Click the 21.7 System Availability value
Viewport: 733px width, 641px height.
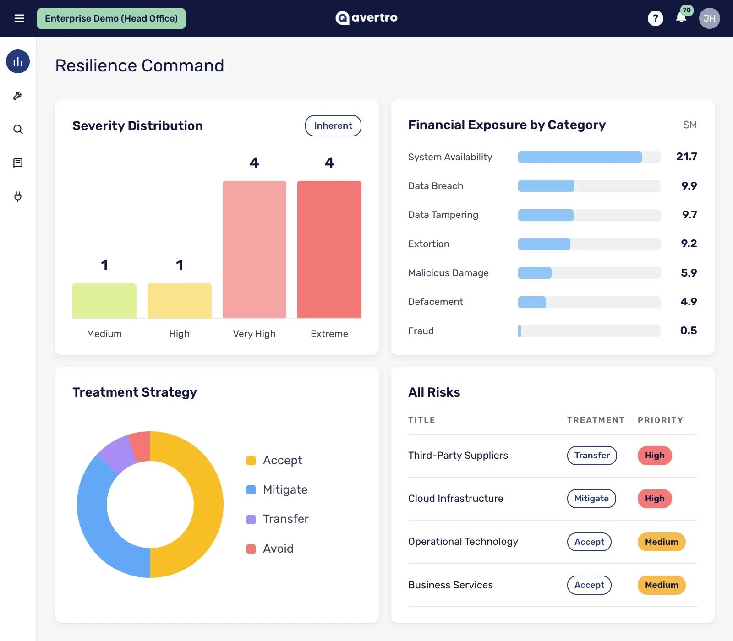tap(687, 157)
